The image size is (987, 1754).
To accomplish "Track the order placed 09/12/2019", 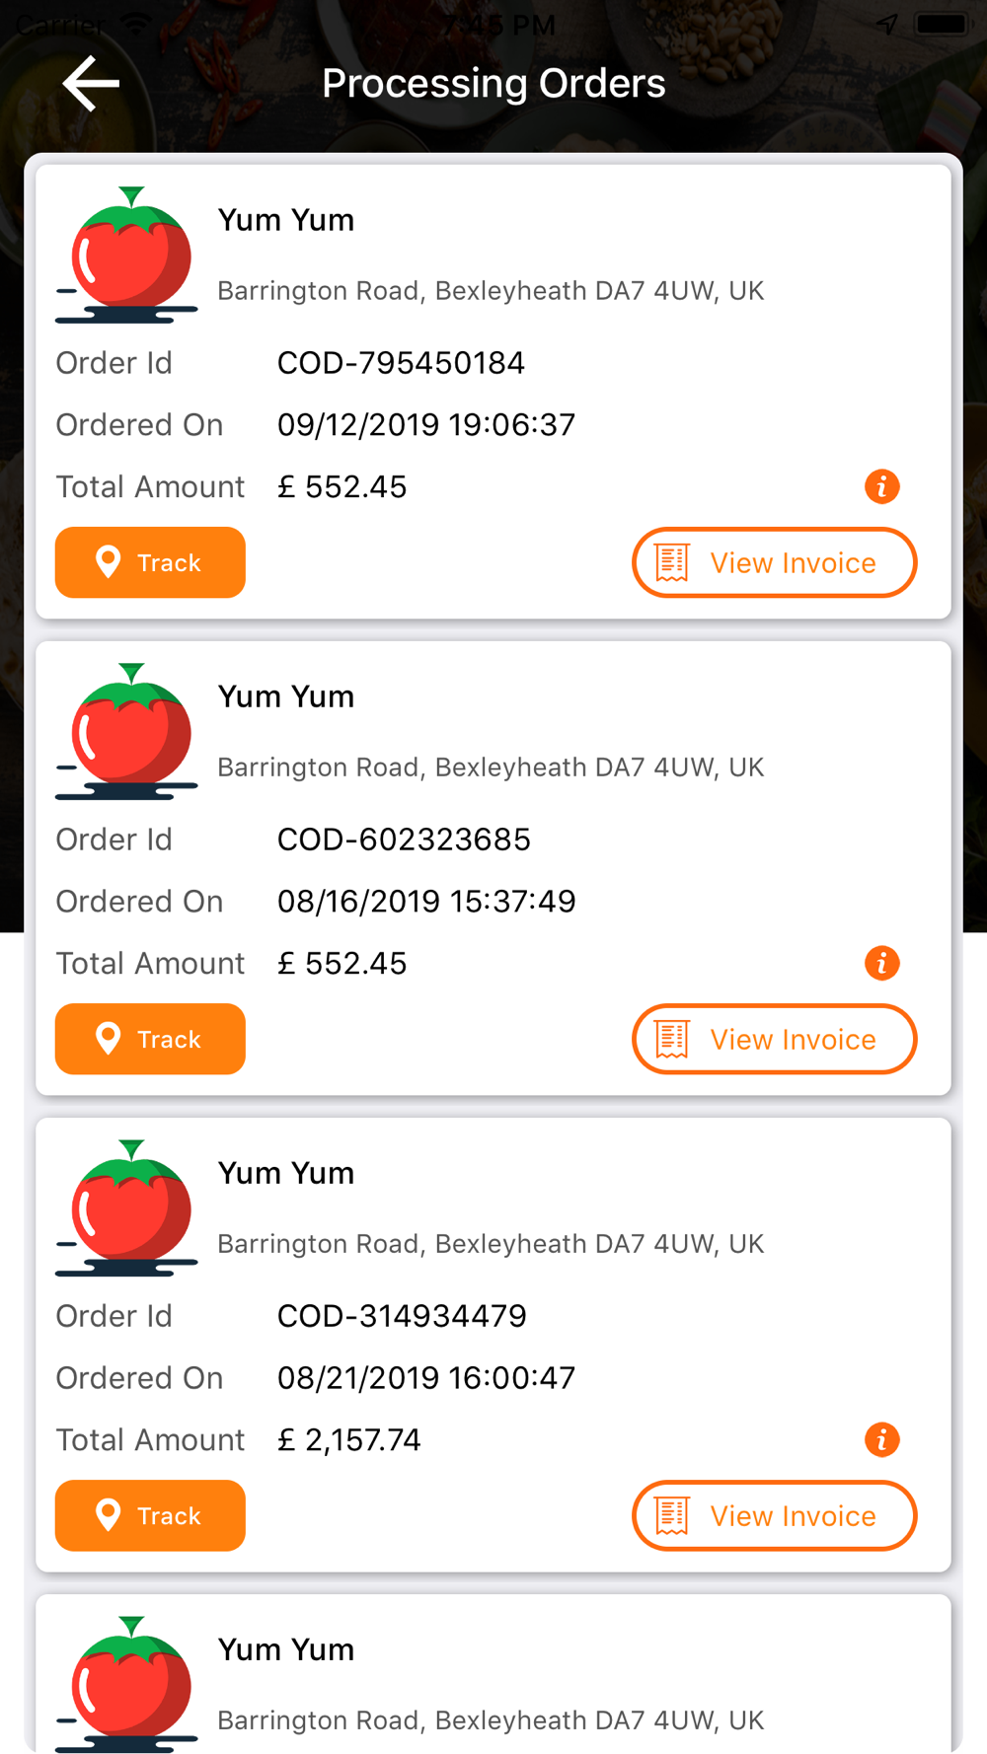I will 150,562.
